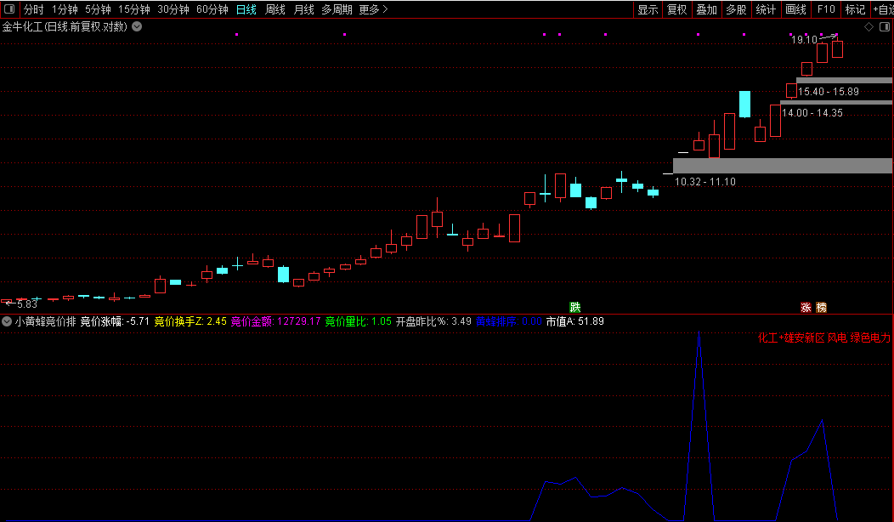Click the 10.32 - 11.10 price zone label

coord(705,182)
